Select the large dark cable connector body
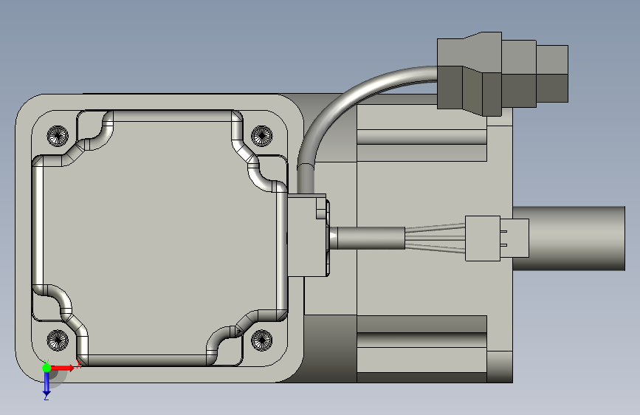Image resolution: width=640 pixels, height=415 pixels. pyautogui.click(x=469, y=74)
